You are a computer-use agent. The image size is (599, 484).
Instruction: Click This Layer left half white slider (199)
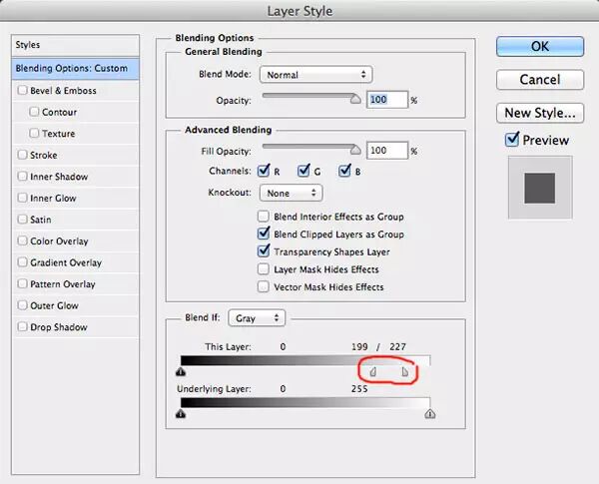pos(373,371)
